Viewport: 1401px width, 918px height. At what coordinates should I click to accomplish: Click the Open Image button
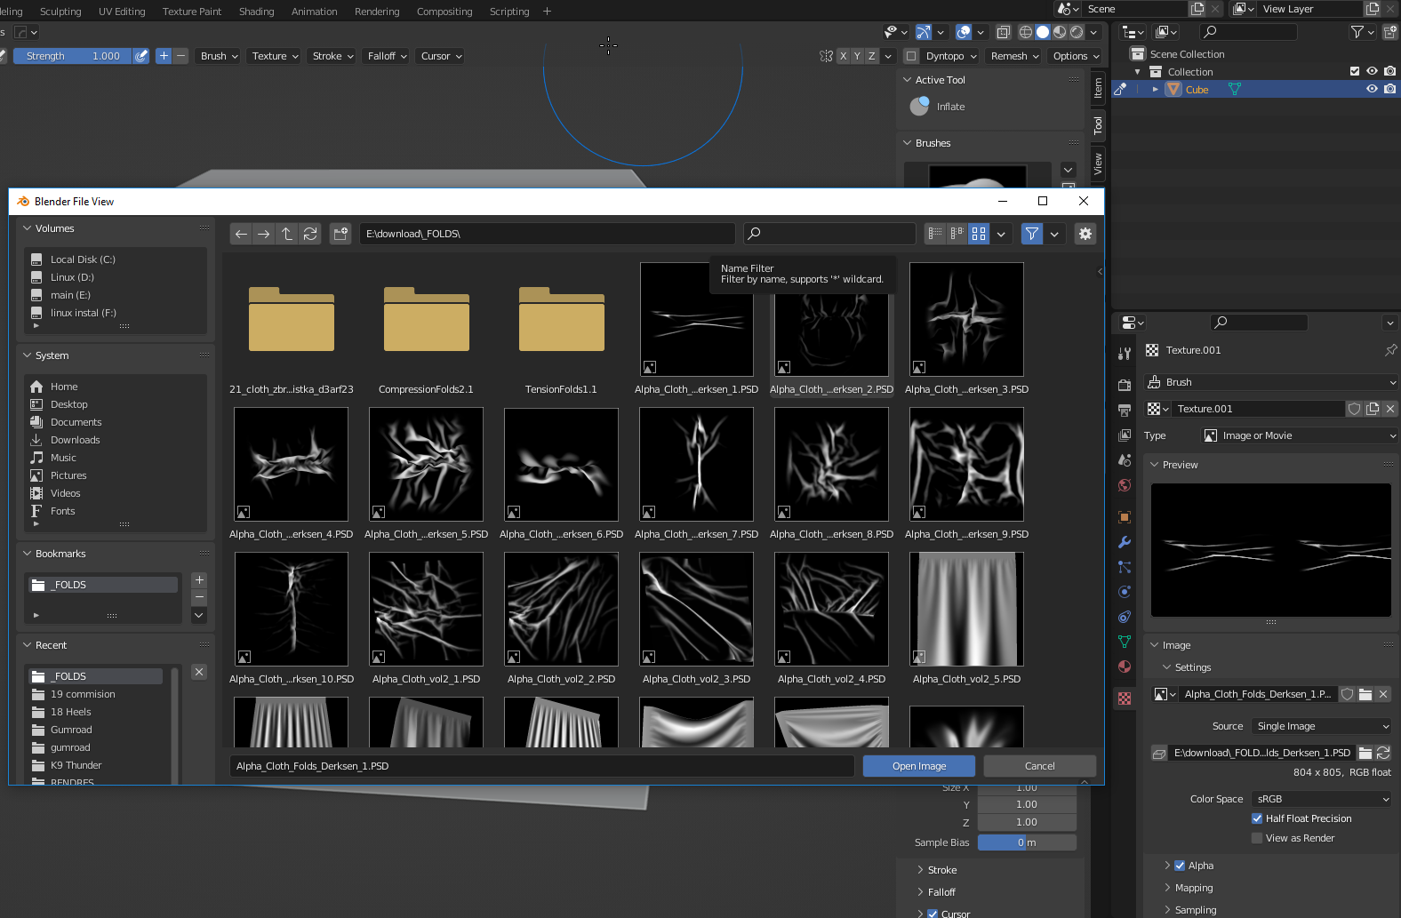point(918,766)
